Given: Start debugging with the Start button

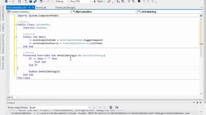Looking at the screenshot, I should pos(98,1).
